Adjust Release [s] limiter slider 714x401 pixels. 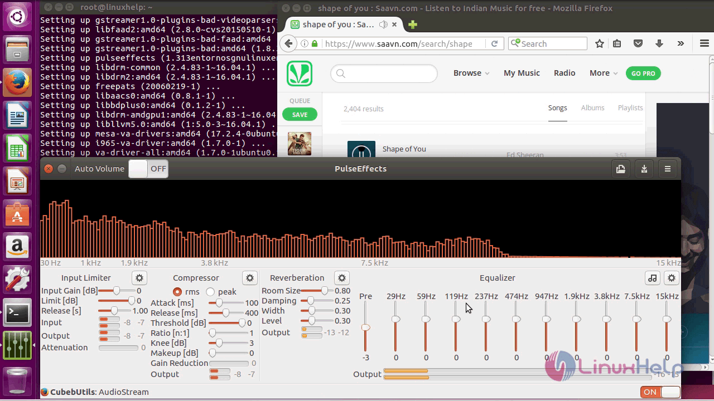pyautogui.click(x=114, y=311)
